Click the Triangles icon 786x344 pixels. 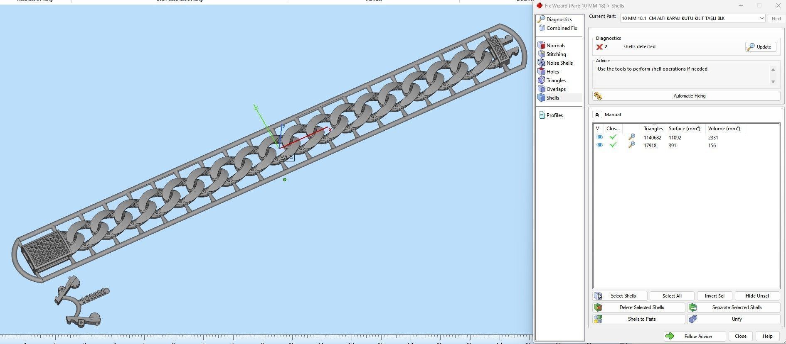tap(541, 80)
